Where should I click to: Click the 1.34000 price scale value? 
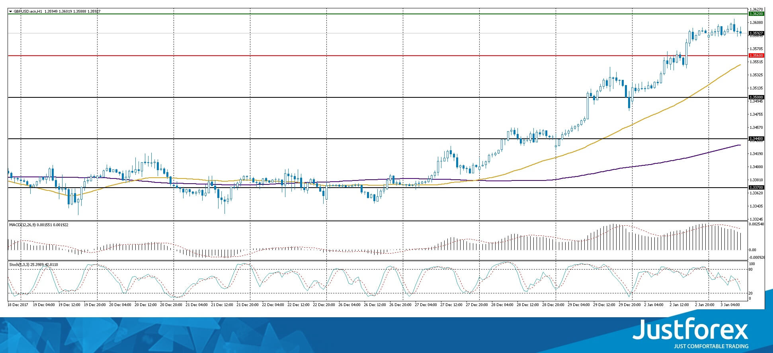756,167
